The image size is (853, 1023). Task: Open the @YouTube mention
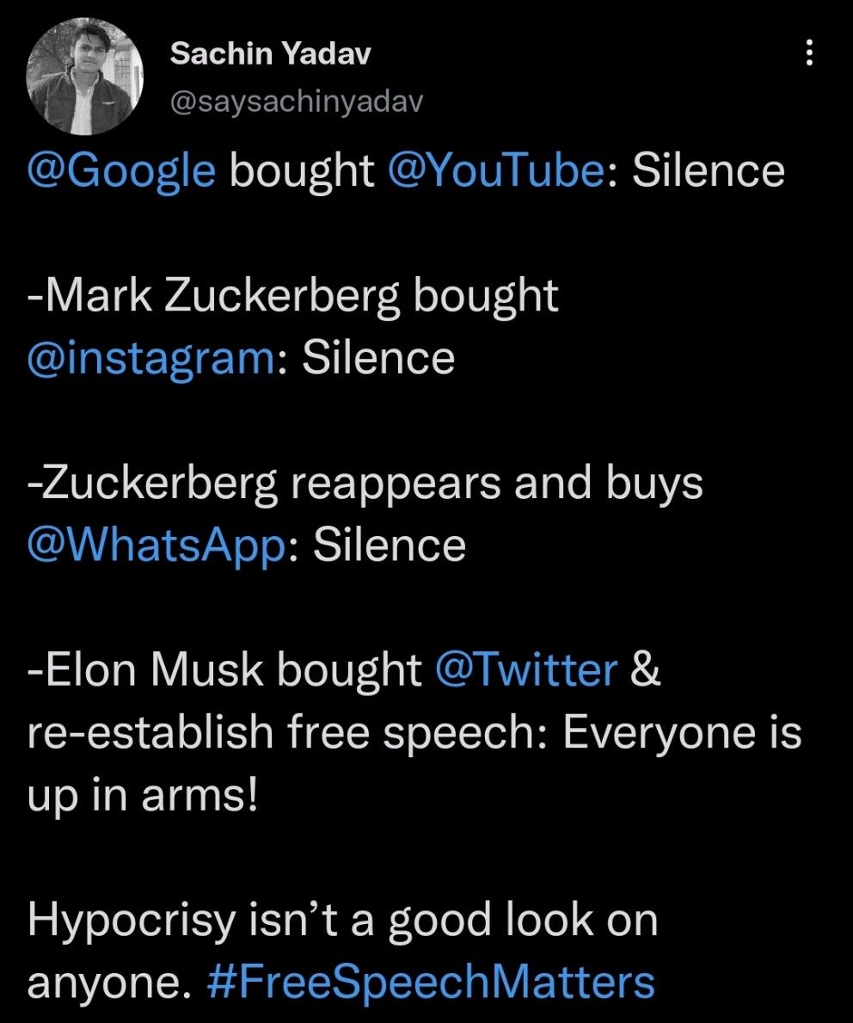[496, 171]
